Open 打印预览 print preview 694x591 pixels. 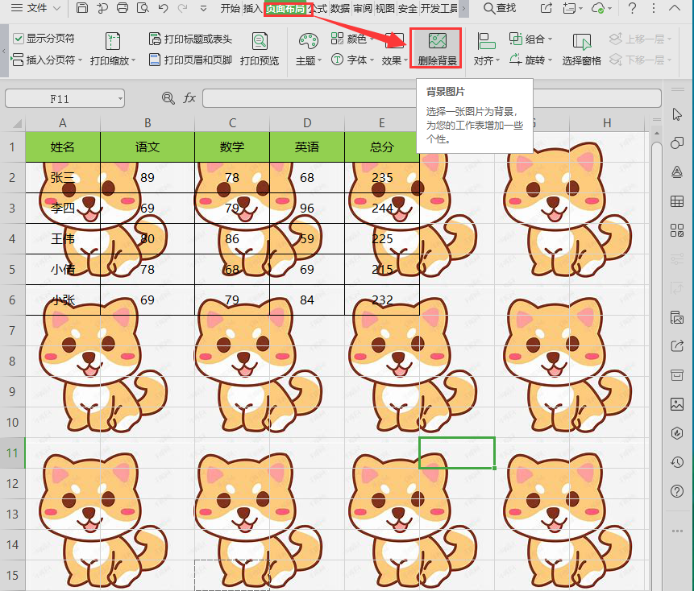coord(260,49)
